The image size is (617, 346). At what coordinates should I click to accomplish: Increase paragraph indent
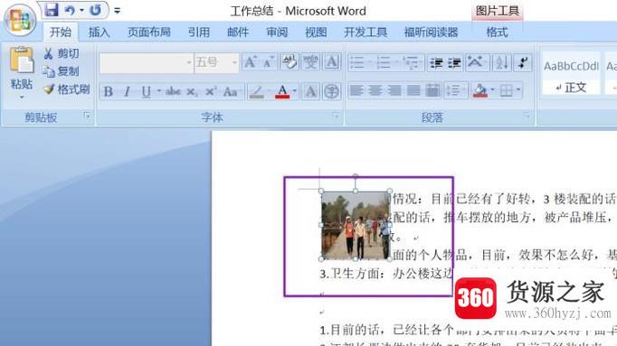coord(453,63)
